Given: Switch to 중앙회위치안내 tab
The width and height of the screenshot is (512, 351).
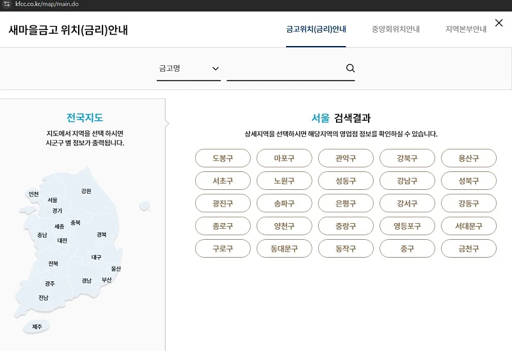Looking at the screenshot, I should [396, 29].
